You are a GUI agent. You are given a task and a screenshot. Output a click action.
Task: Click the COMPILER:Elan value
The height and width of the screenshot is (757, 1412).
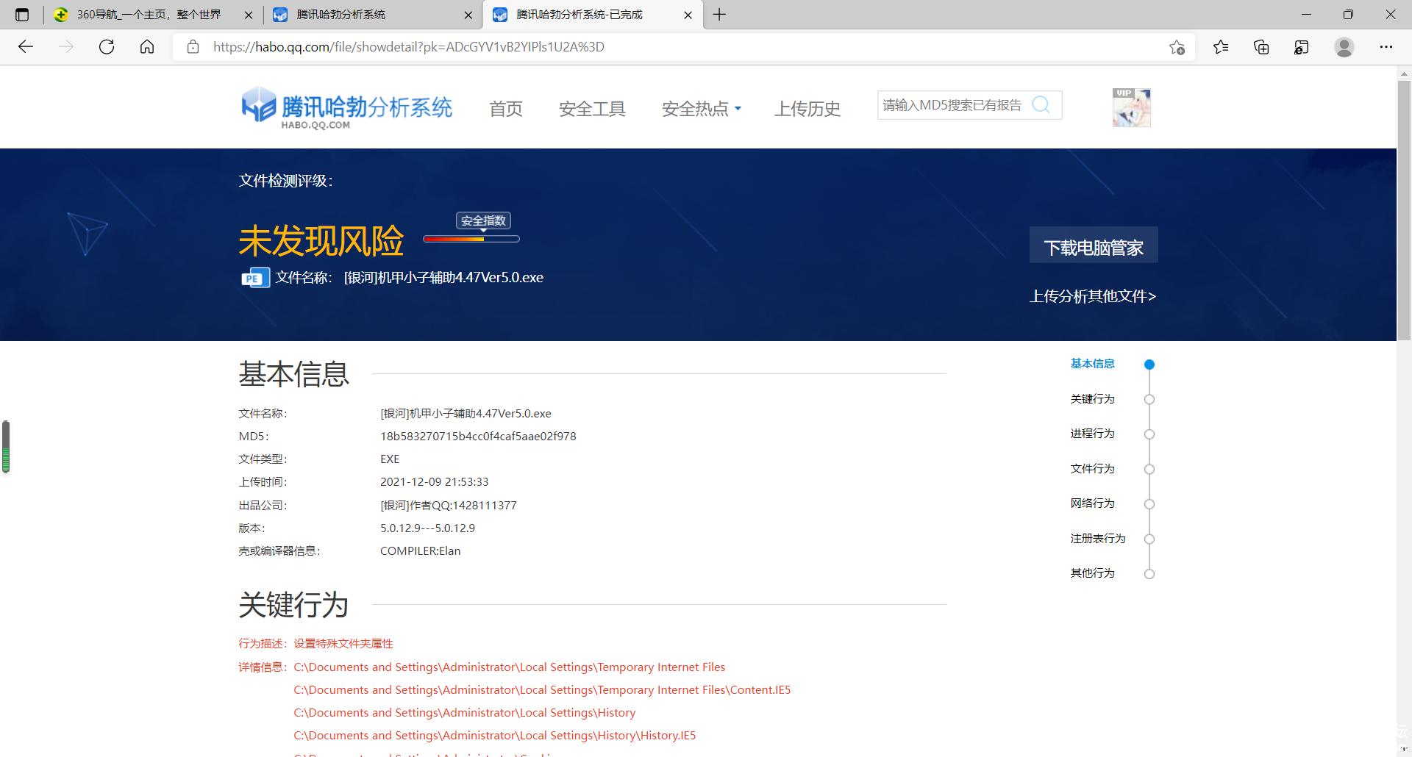[x=420, y=551]
